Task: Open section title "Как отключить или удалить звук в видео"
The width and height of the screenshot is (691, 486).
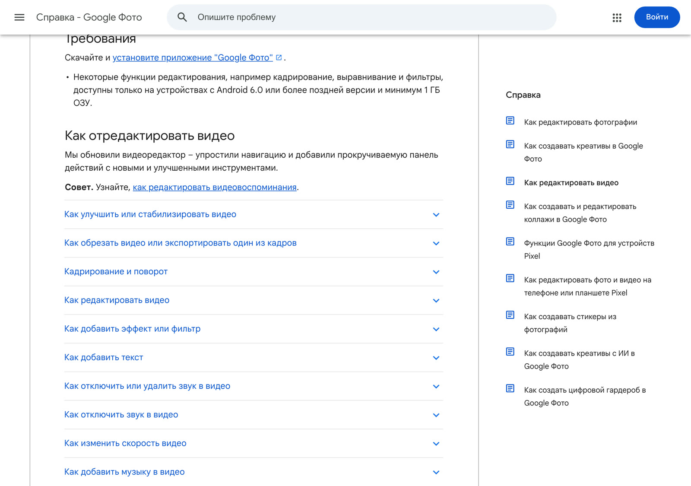Action: (x=147, y=386)
